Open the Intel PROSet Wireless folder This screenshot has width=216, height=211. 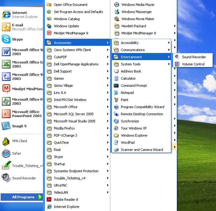[77, 100]
